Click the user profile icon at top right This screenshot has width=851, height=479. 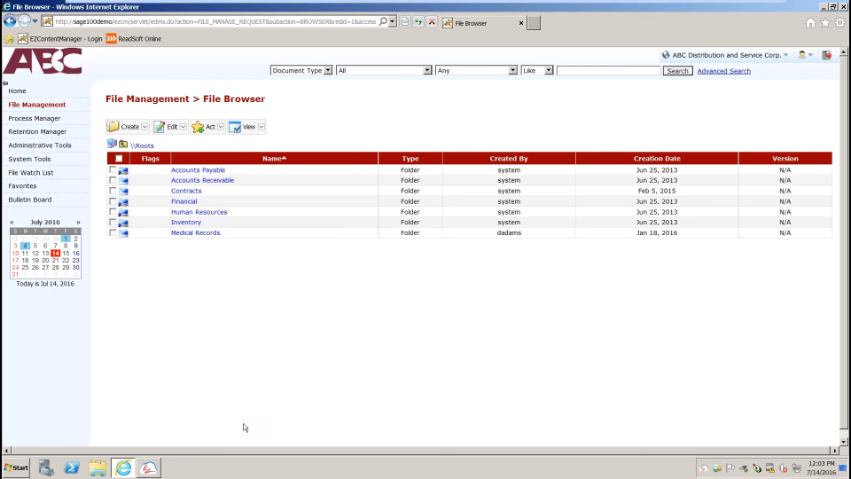coord(801,55)
